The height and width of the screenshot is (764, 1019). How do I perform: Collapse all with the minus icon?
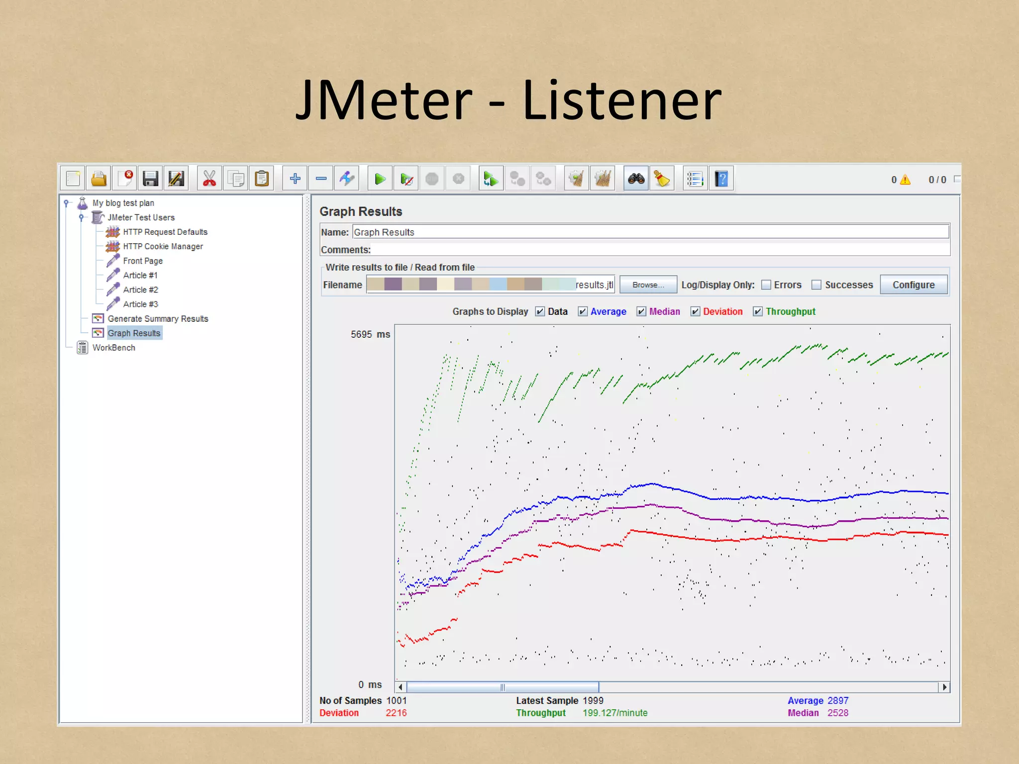tap(321, 179)
